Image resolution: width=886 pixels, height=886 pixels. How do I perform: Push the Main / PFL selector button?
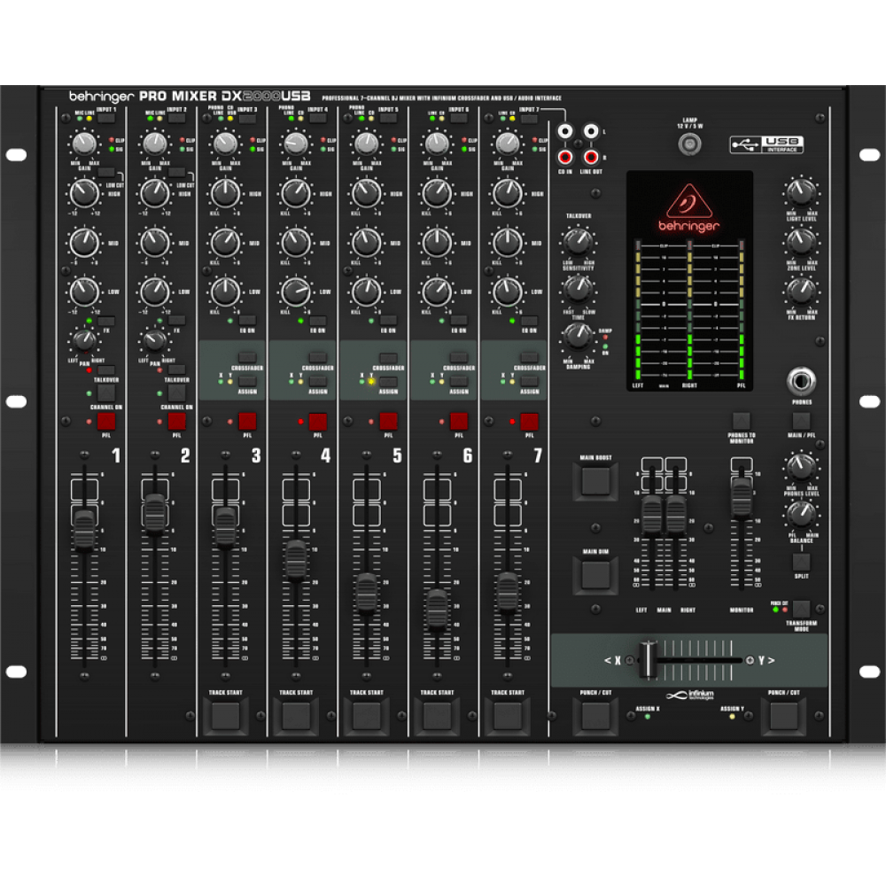801,421
